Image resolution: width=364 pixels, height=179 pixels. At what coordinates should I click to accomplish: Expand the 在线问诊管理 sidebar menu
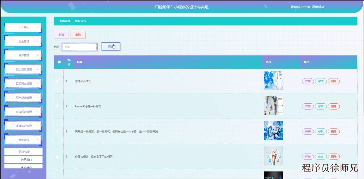23,112
